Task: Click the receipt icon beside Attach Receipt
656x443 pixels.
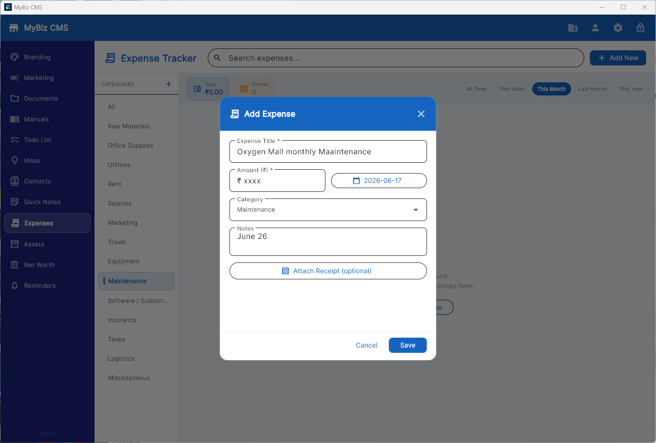Action: coord(285,271)
